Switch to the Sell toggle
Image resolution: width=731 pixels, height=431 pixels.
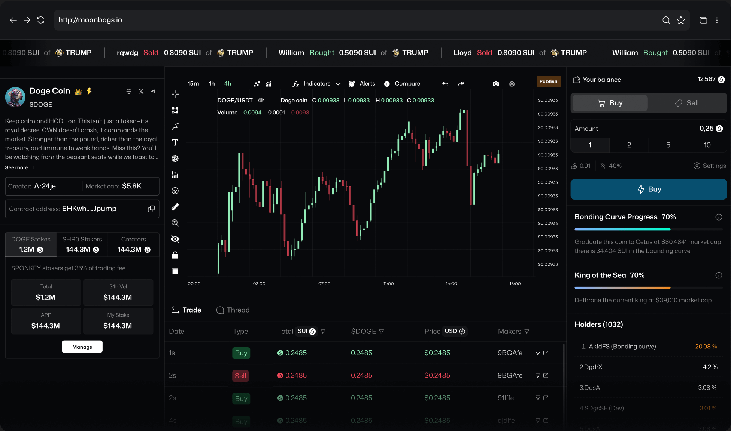[687, 103]
